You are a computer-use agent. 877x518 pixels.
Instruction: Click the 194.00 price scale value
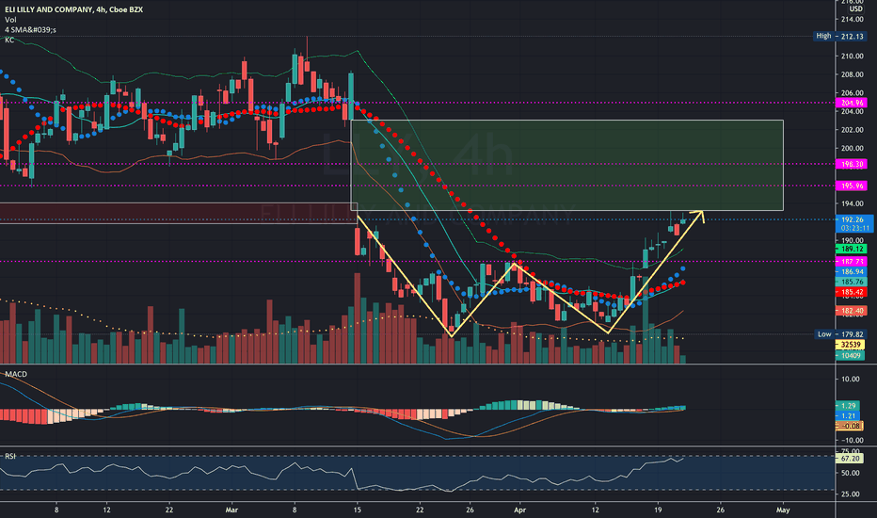852,203
